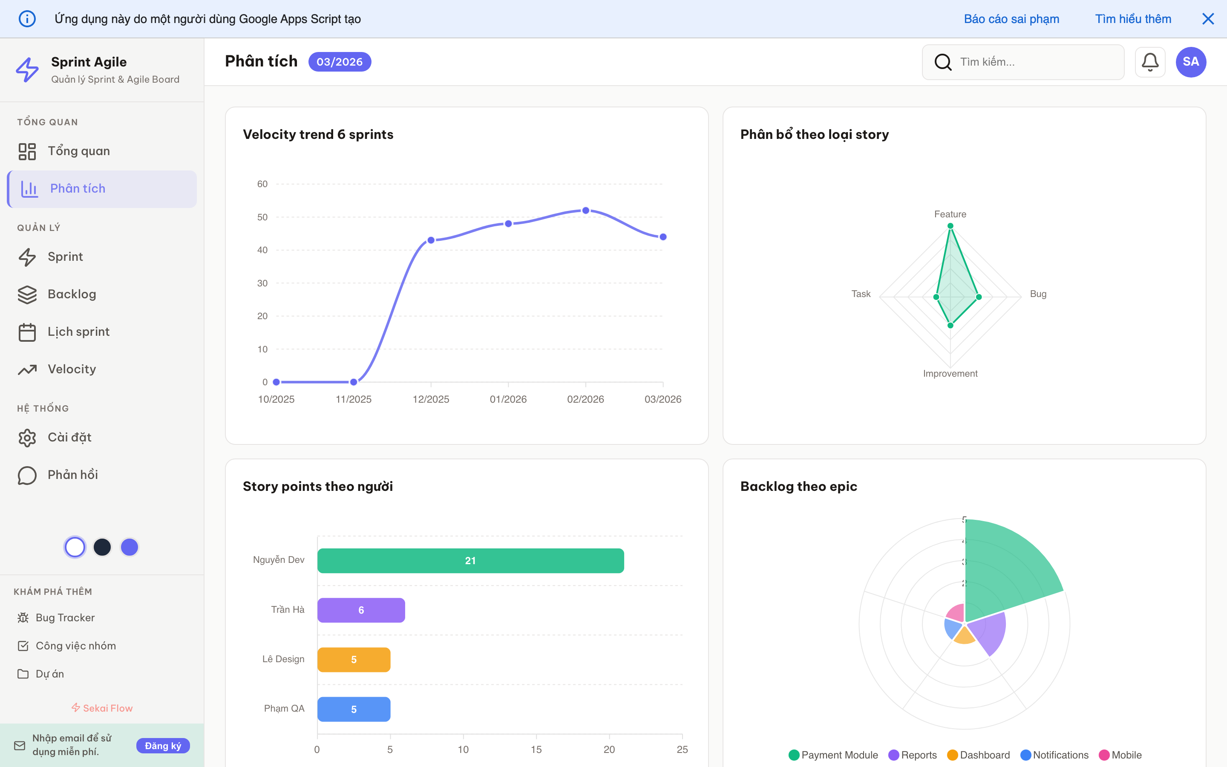The height and width of the screenshot is (767, 1227).
Task: Click the Velocity trend icon
Action: coord(28,369)
